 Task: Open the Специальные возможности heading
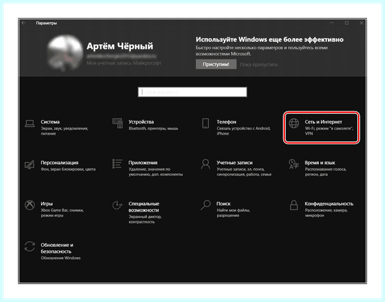pos(144,207)
